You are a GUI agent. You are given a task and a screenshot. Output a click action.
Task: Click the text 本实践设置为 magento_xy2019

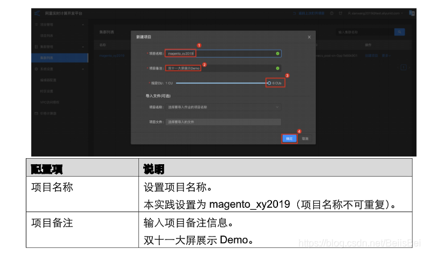(x=217, y=204)
